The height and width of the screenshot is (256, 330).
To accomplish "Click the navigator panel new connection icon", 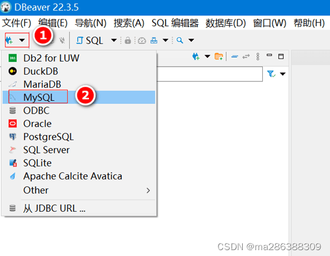I will (x=196, y=56).
